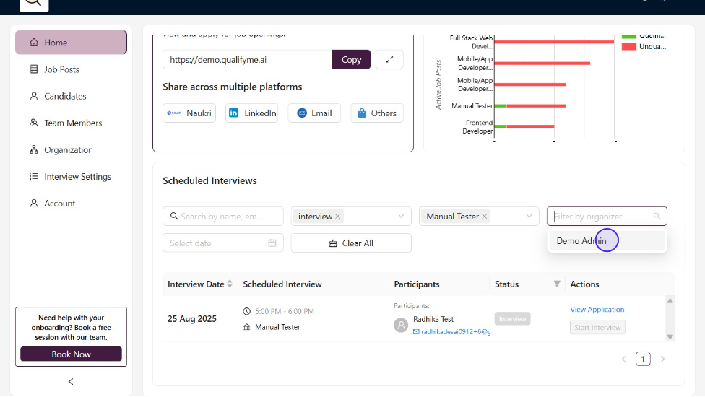The height and width of the screenshot is (397, 705).
Task: Open the calendar icon in Select date
Action: pyautogui.click(x=272, y=243)
